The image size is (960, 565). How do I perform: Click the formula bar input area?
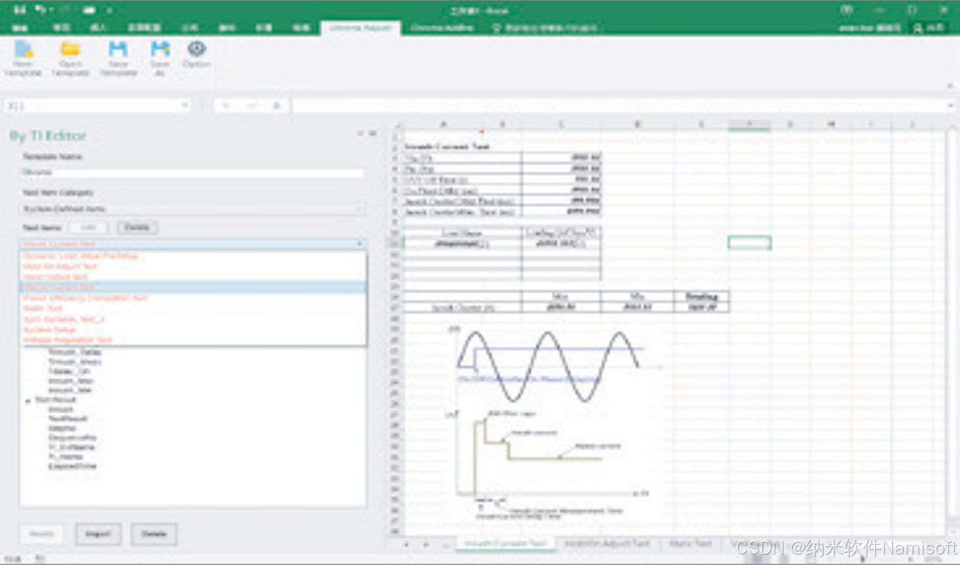[x=619, y=105]
